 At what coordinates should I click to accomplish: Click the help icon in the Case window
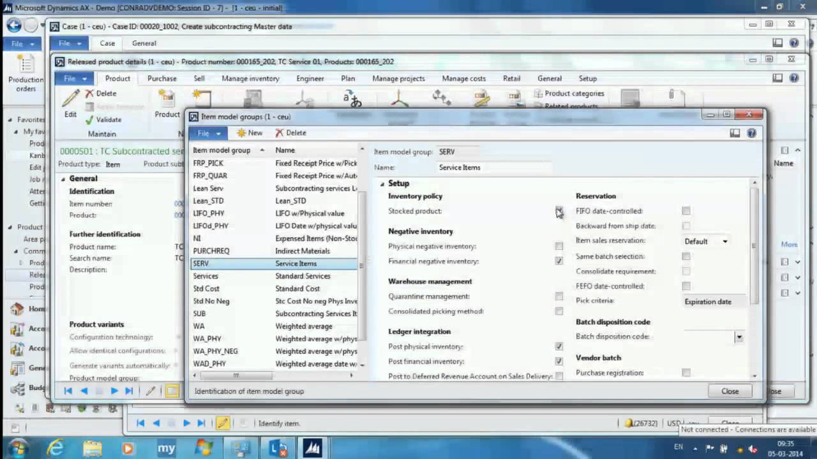(x=794, y=43)
